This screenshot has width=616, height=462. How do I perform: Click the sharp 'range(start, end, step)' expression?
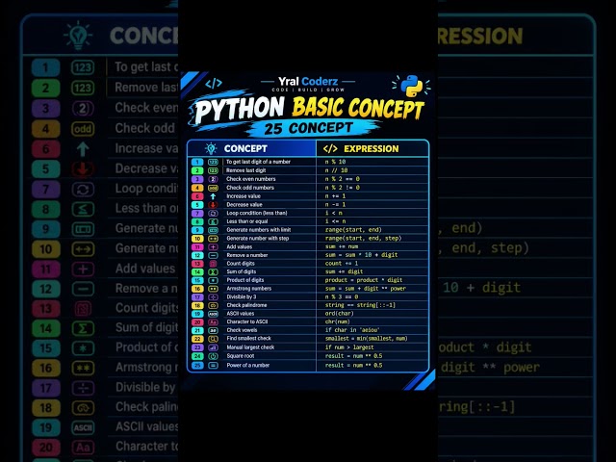point(363,238)
